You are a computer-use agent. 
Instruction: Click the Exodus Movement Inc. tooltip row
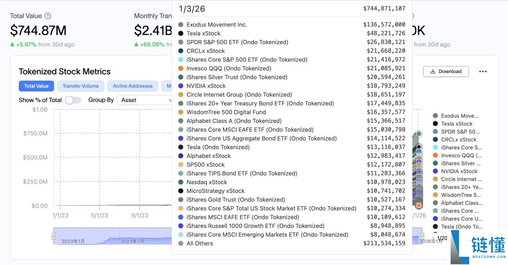coord(292,24)
